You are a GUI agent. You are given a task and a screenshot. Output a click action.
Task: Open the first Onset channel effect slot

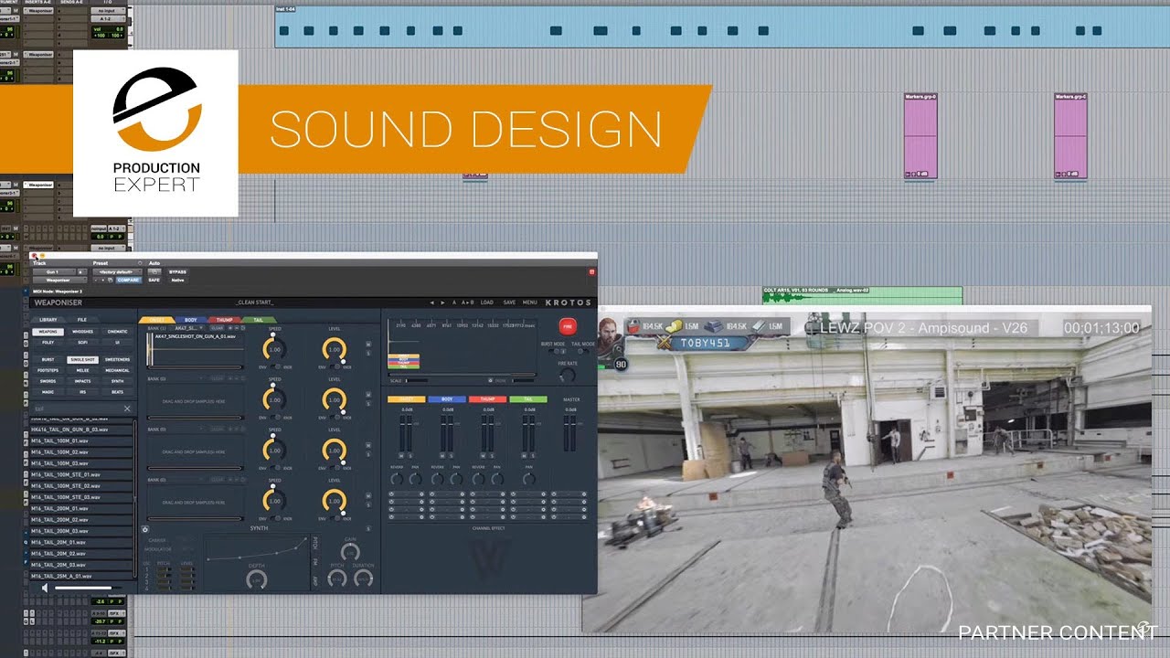[406, 494]
